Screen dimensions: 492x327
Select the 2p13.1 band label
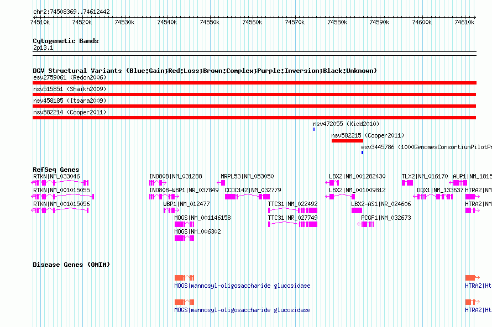pyautogui.click(x=43, y=48)
